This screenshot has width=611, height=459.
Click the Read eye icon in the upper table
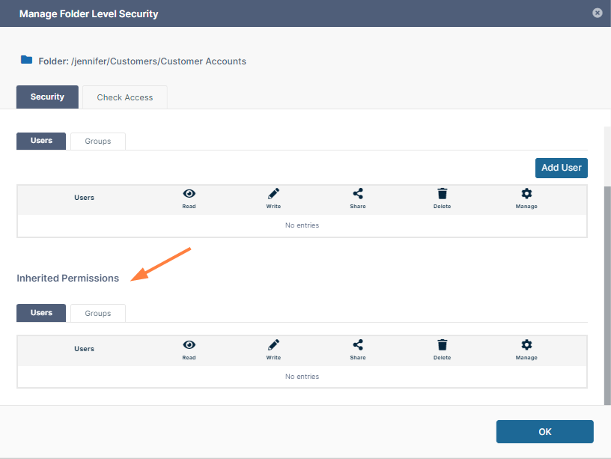[x=189, y=193]
